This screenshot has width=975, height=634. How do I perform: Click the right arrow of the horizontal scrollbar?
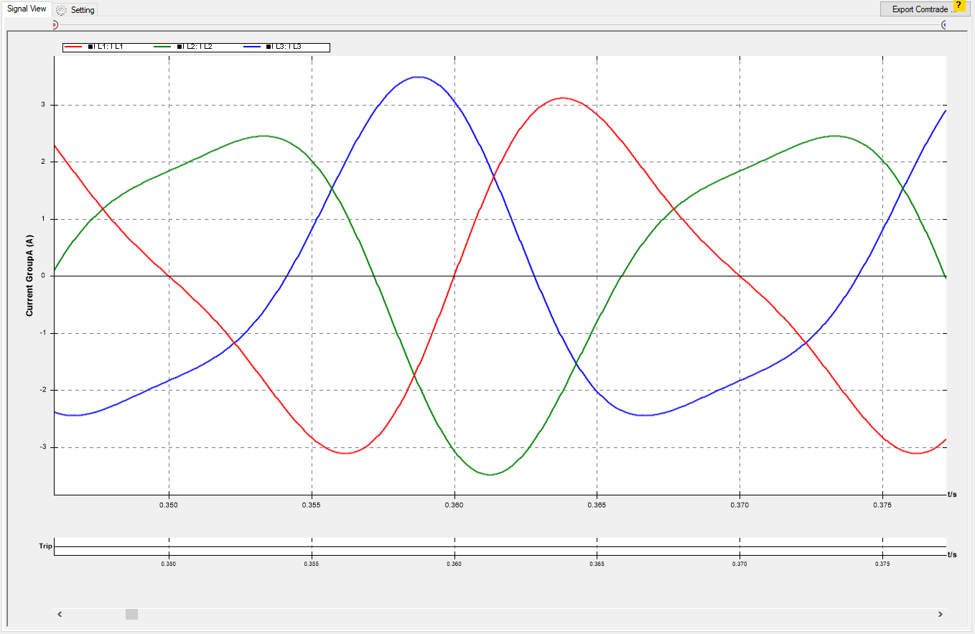click(941, 614)
